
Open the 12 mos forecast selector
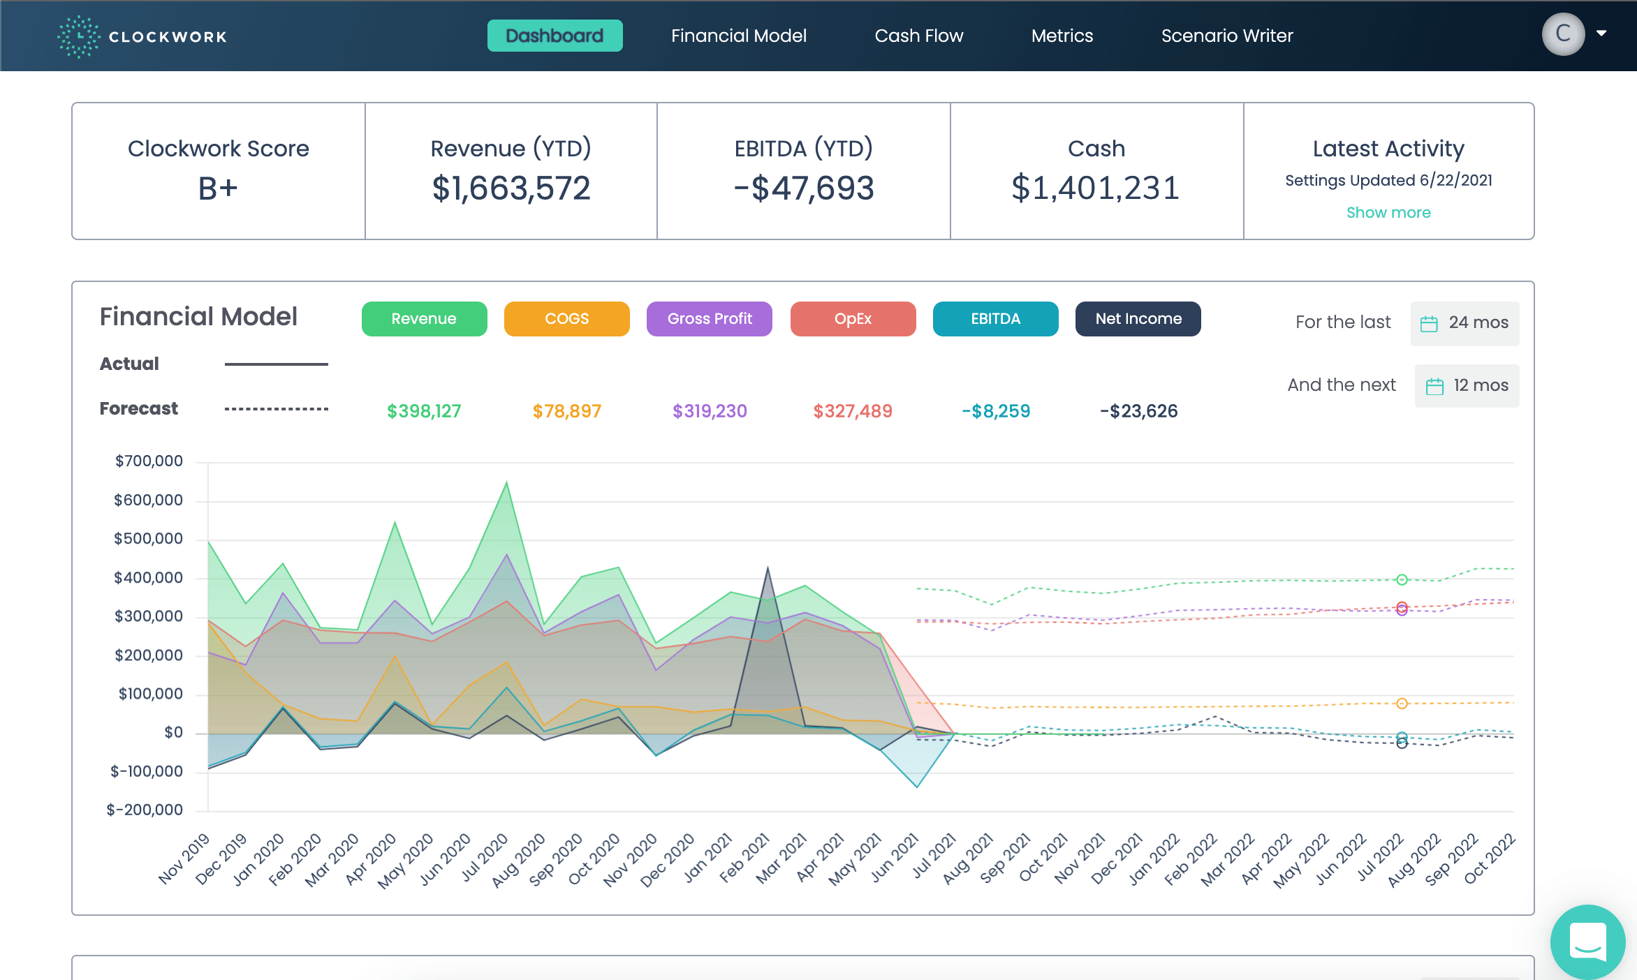1467,385
